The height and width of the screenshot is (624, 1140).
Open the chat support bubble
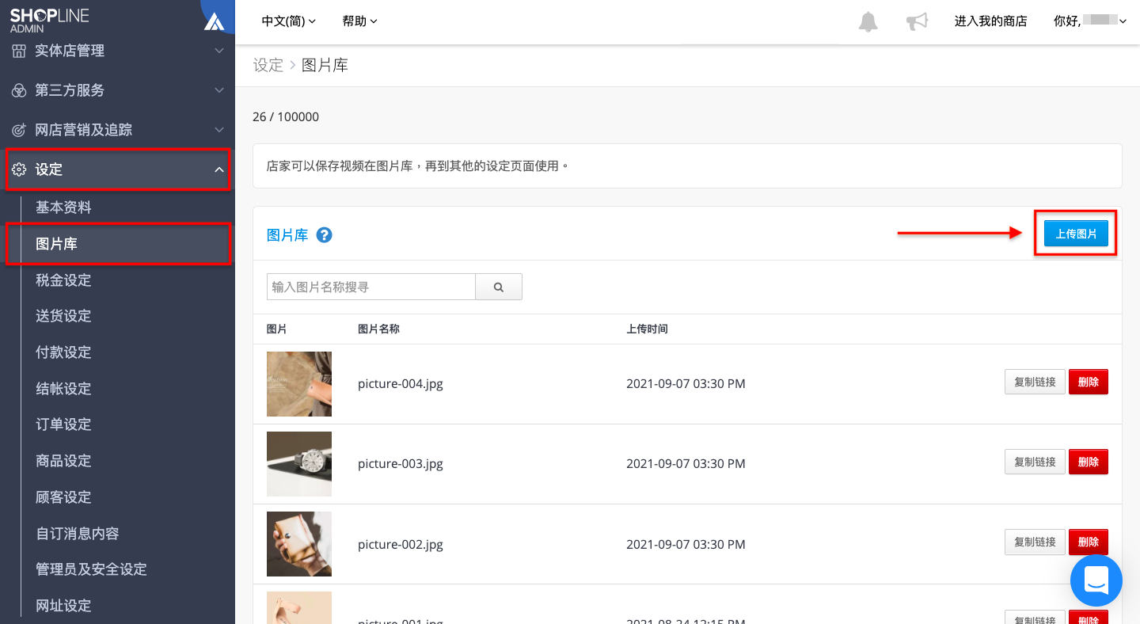1096,580
